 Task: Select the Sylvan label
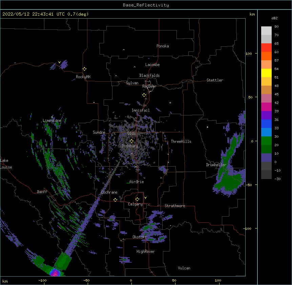132,83
